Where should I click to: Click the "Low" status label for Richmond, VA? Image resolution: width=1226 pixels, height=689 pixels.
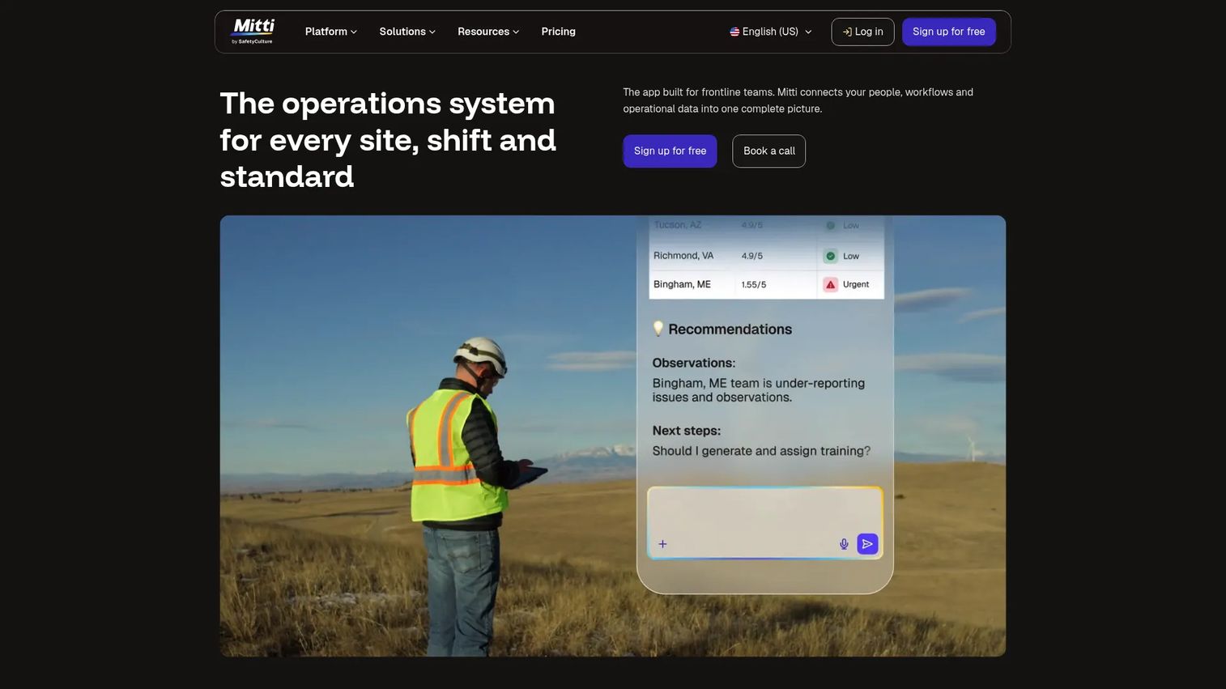click(x=851, y=256)
